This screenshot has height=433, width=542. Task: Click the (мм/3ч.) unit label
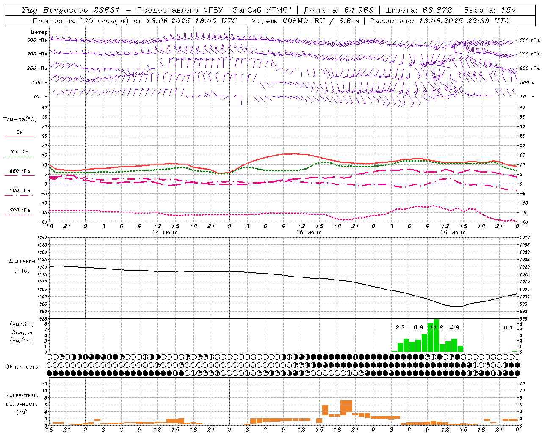(22, 325)
